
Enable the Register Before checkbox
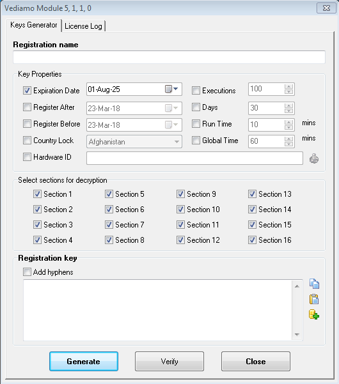27,124
